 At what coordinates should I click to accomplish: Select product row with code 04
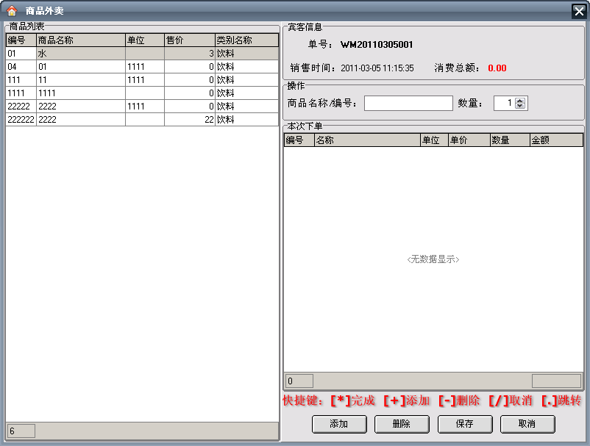pos(142,67)
